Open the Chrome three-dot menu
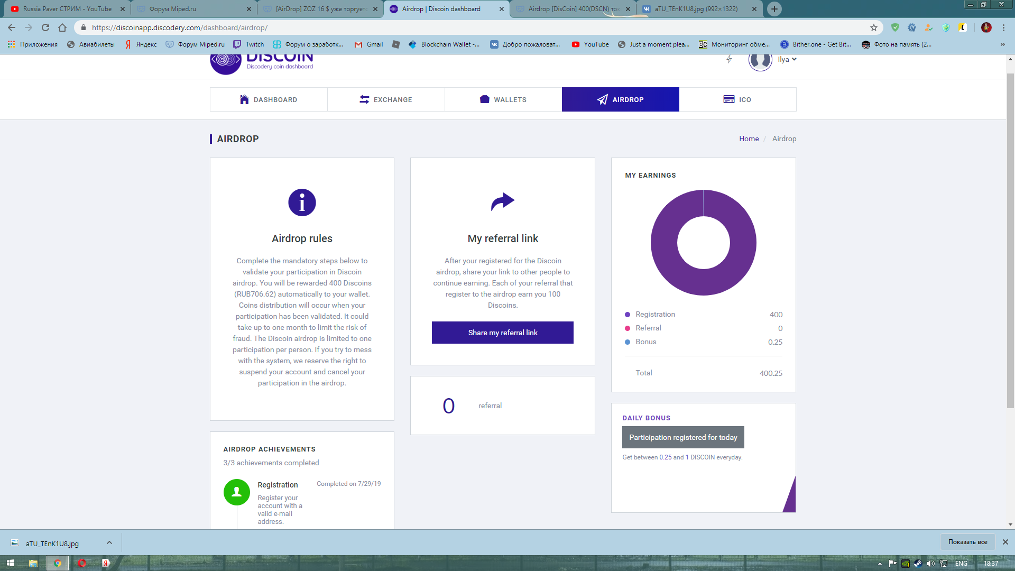Screen dimensions: 1015x571 tap(1003, 27)
